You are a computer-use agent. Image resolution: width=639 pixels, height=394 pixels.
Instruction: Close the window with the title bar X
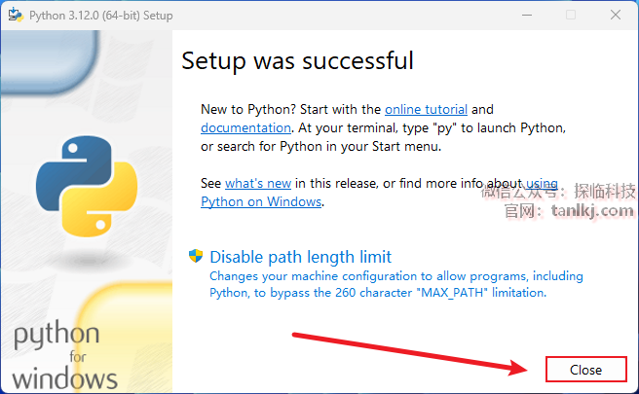(x=616, y=15)
